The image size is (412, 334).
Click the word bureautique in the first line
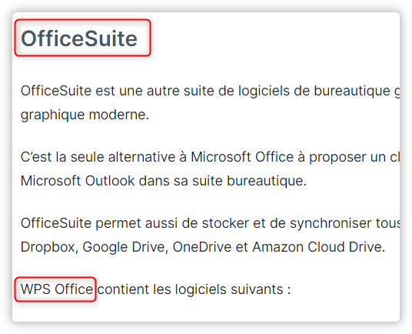point(352,91)
